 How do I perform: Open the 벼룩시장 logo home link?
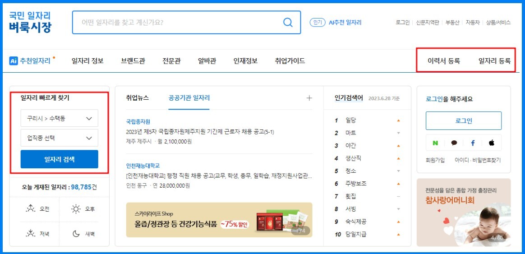(x=30, y=23)
